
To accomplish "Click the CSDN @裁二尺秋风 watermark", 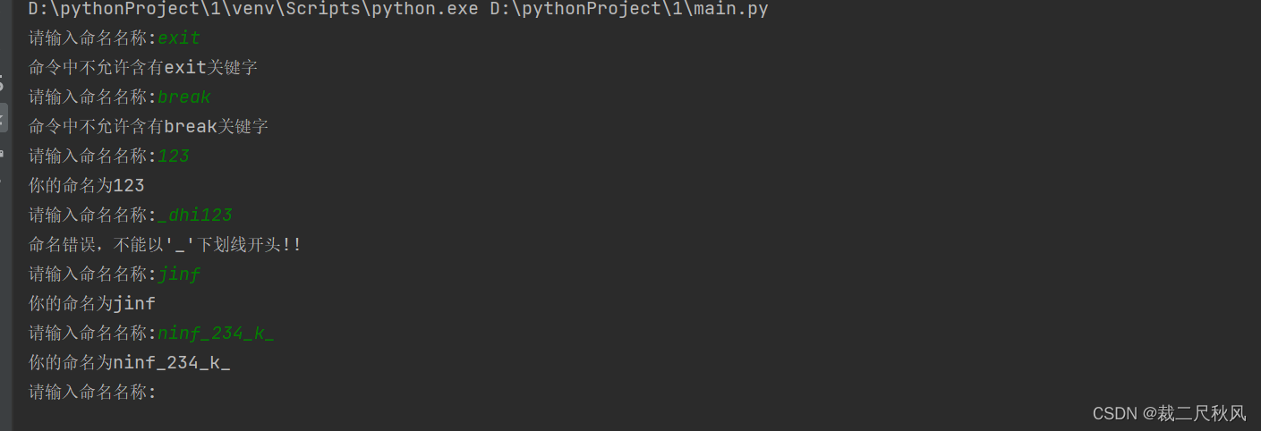I will (1169, 413).
